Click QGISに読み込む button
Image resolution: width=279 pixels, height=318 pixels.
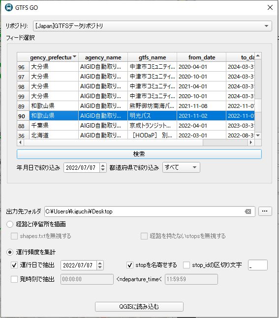tap(139, 307)
